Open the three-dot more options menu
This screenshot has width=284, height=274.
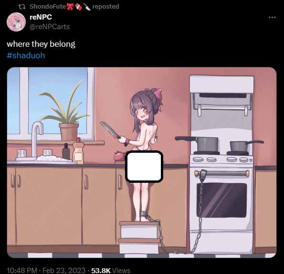[272, 17]
